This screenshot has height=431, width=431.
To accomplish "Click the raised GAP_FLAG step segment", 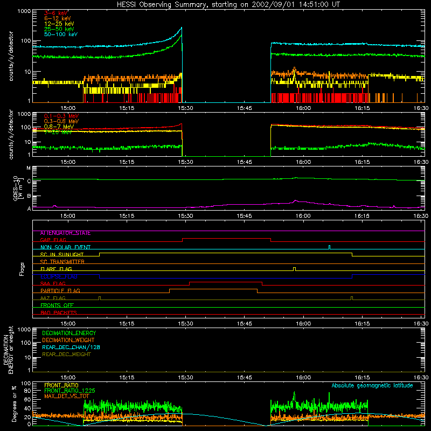I will [226, 239].
